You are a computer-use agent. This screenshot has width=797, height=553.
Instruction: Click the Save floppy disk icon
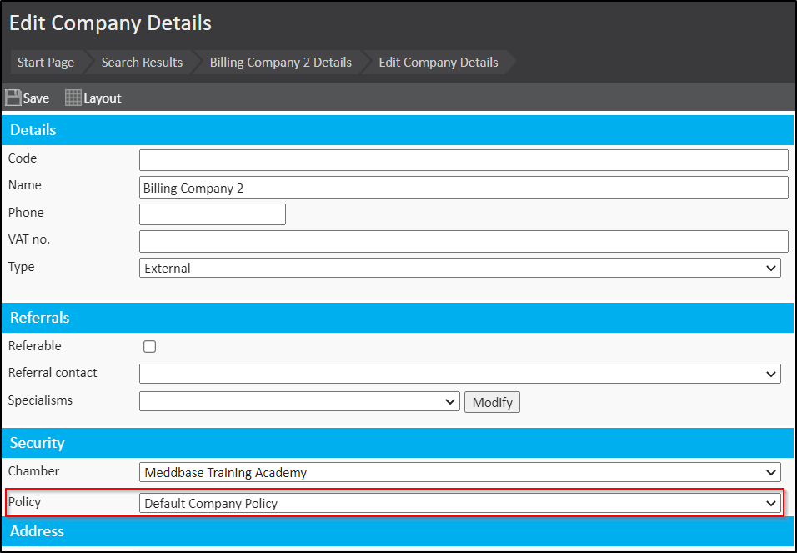pyautogui.click(x=13, y=98)
